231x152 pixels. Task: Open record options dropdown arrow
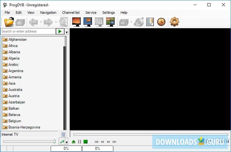131,22
